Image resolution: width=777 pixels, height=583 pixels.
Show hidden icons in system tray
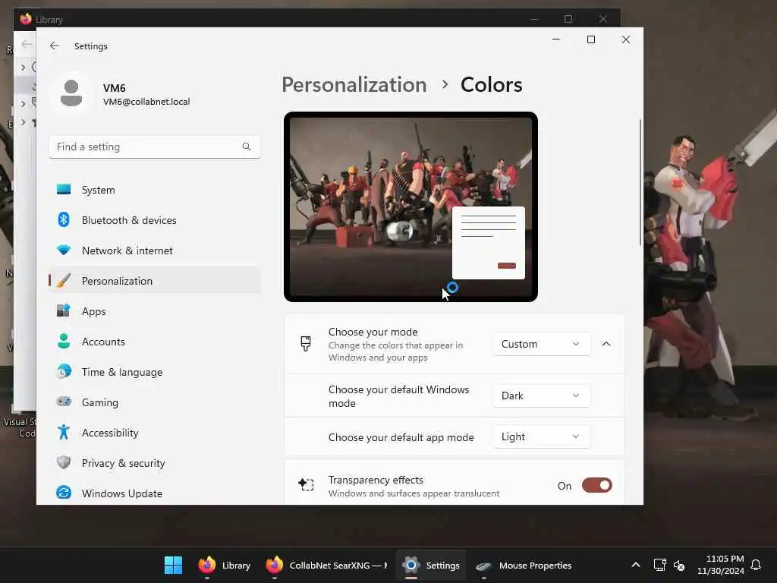pos(636,565)
